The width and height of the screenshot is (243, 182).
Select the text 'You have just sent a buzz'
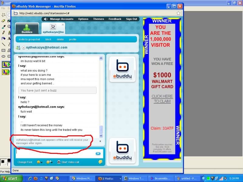(x=39, y=90)
